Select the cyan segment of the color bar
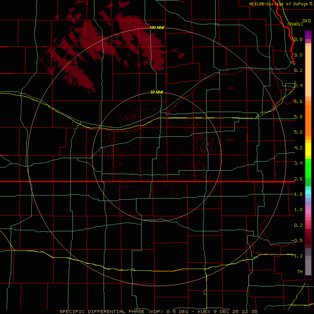The height and width of the screenshot is (314, 314). (x=308, y=192)
